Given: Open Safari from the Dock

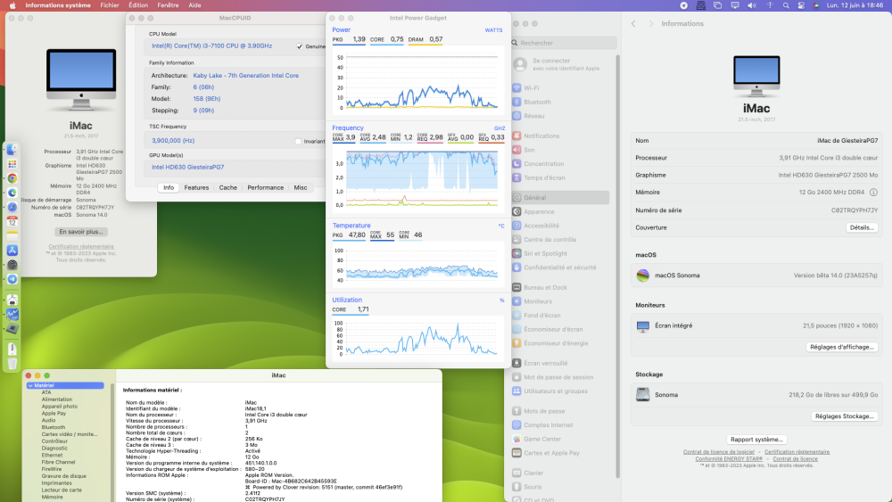Looking at the screenshot, I should point(12,208).
